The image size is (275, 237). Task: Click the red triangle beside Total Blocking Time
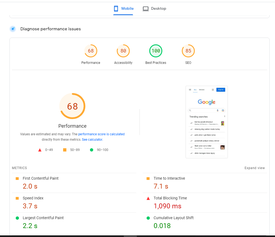148,198
